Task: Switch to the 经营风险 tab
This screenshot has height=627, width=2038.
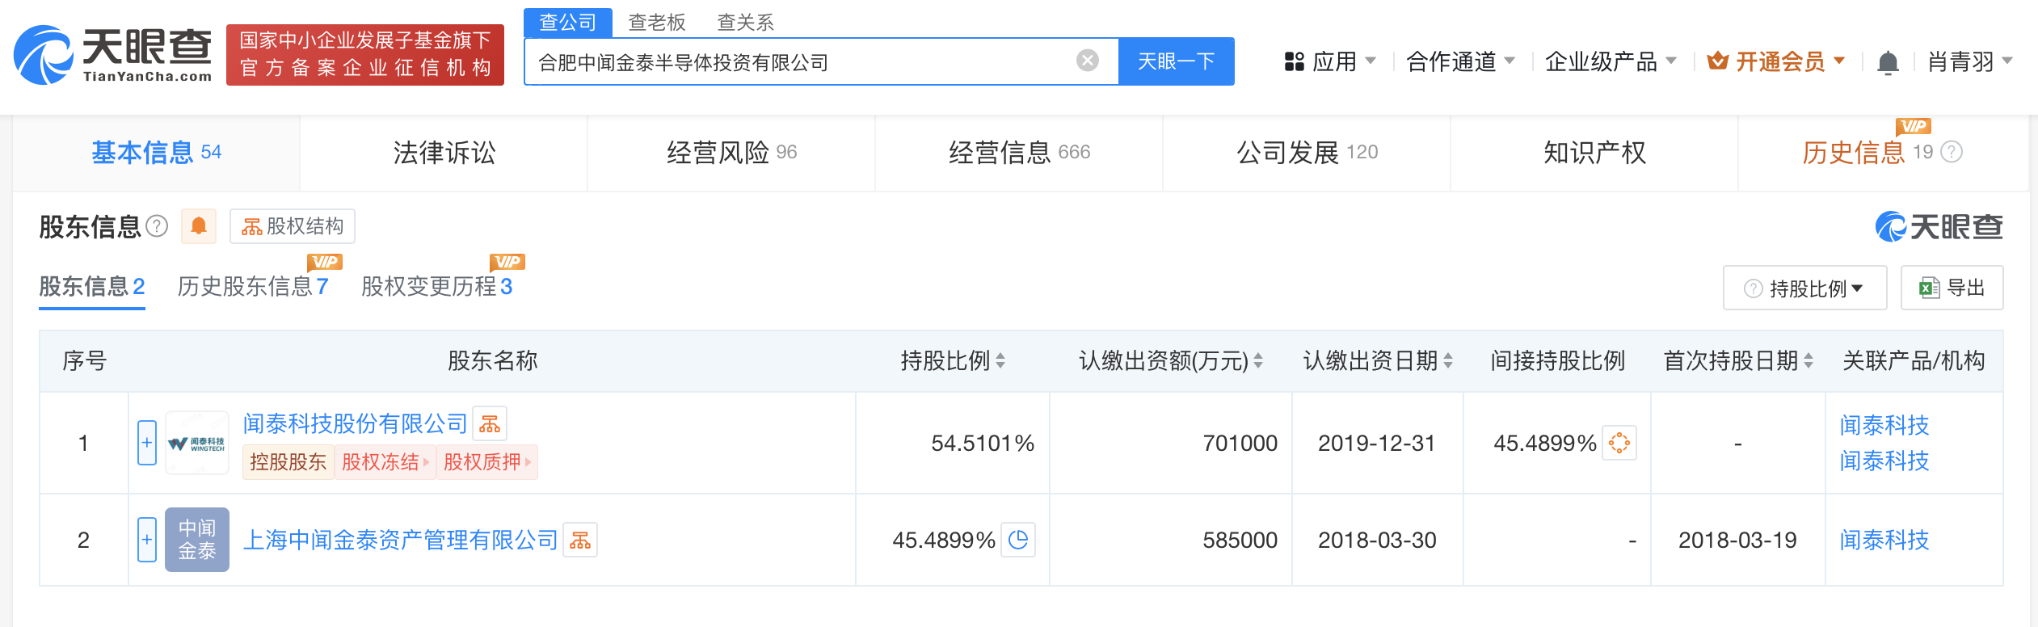Action: 732,153
